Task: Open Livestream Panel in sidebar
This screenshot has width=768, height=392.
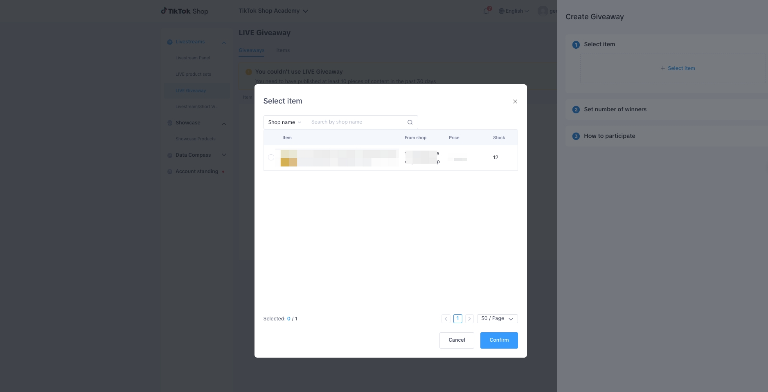Action: [193, 58]
